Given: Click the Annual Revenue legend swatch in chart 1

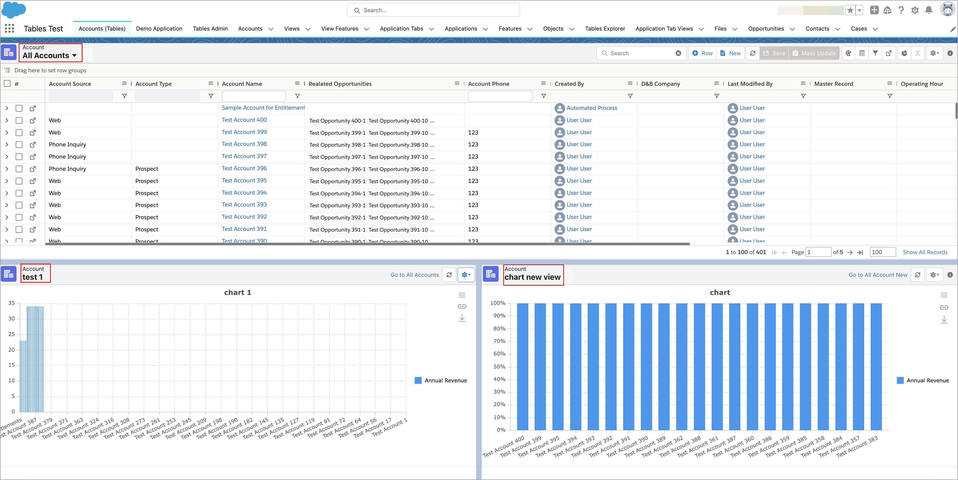Looking at the screenshot, I should click(418, 380).
